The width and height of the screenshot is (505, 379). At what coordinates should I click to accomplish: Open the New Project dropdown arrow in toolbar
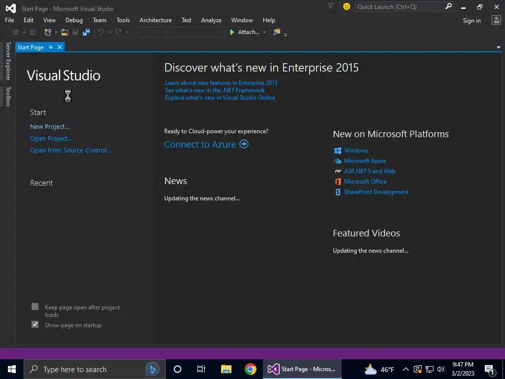pos(56,33)
